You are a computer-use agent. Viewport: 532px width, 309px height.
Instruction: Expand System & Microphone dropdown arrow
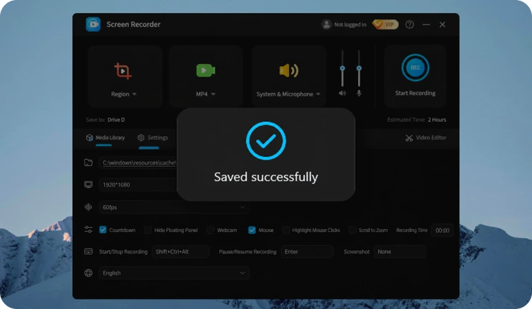(318, 94)
